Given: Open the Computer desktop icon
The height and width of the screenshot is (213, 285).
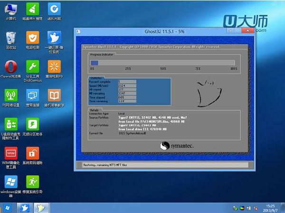Looking at the screenshot, I should 10,9.
